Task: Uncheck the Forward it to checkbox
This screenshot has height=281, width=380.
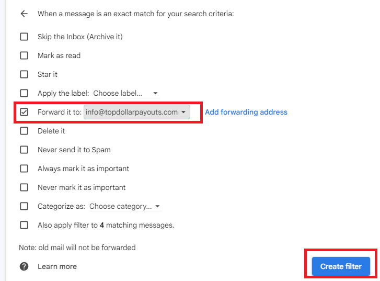Action: pos(24,112)
